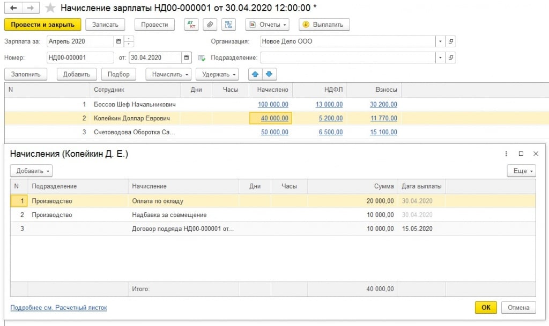Viewport: 549px width, 326px height.
Task: Move the selected row down
Action: [269, 74]
